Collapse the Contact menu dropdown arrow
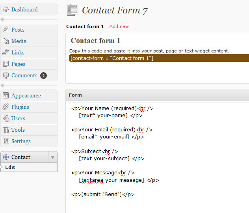Image resolution: width=249 pixels, height=213 pixels. [53, 157]
